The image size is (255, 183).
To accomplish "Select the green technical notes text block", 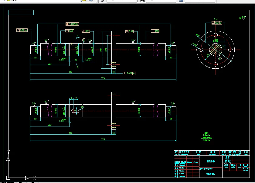I will click(x=206, y=136).
